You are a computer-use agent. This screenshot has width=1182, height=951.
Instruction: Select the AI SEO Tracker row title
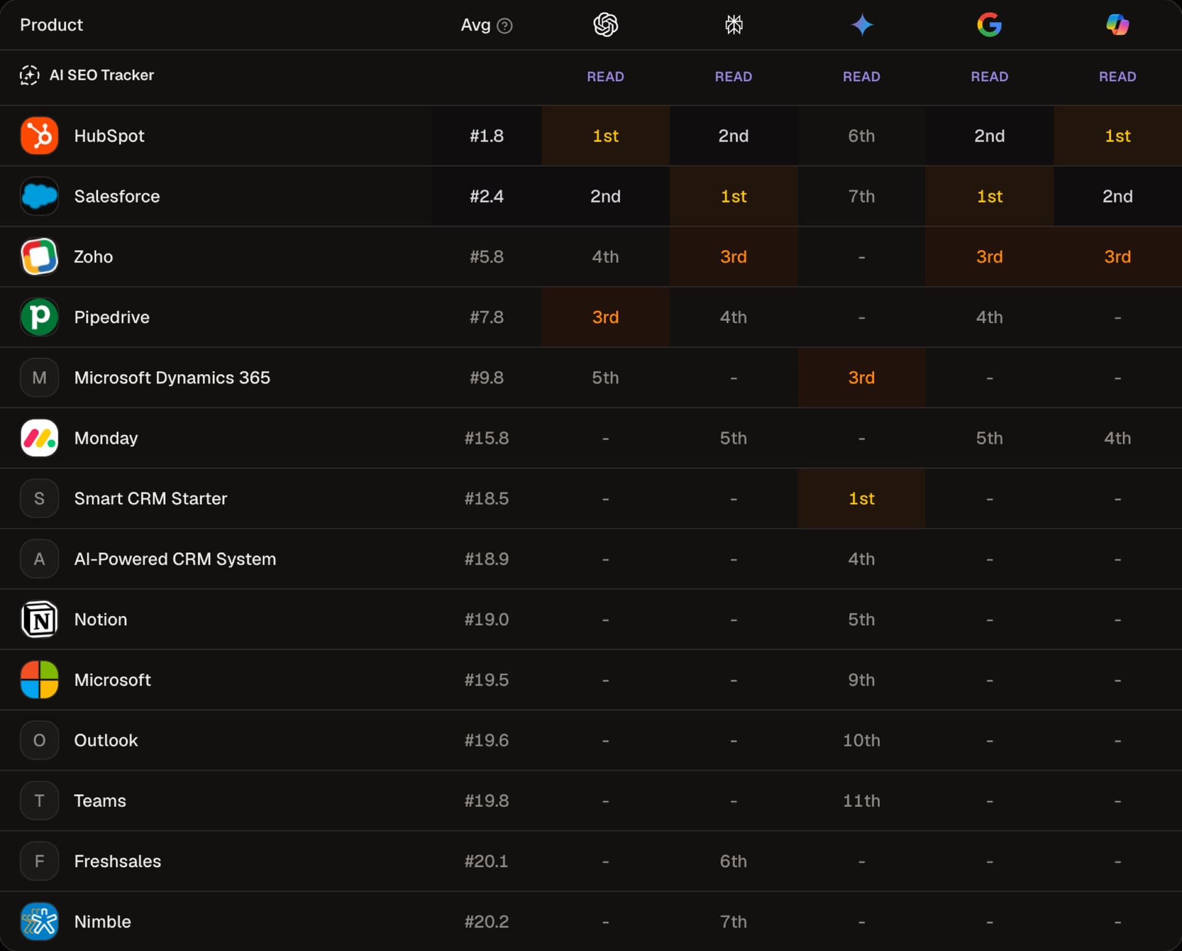(x=102, y=75)
